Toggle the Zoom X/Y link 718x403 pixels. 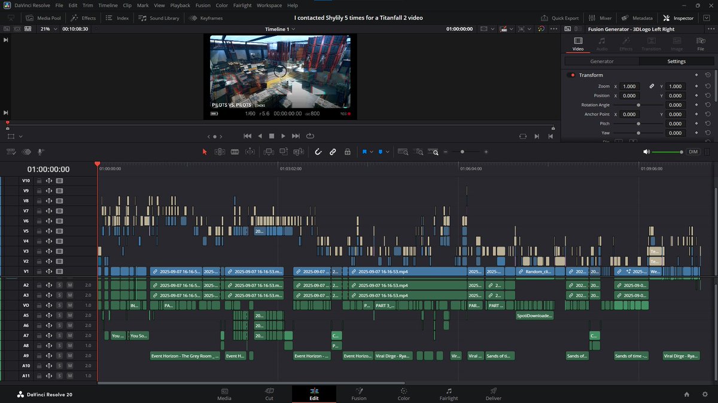tap(652, 86)
